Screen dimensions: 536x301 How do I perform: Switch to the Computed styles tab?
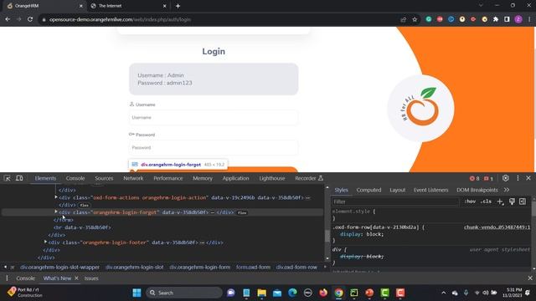368,190
